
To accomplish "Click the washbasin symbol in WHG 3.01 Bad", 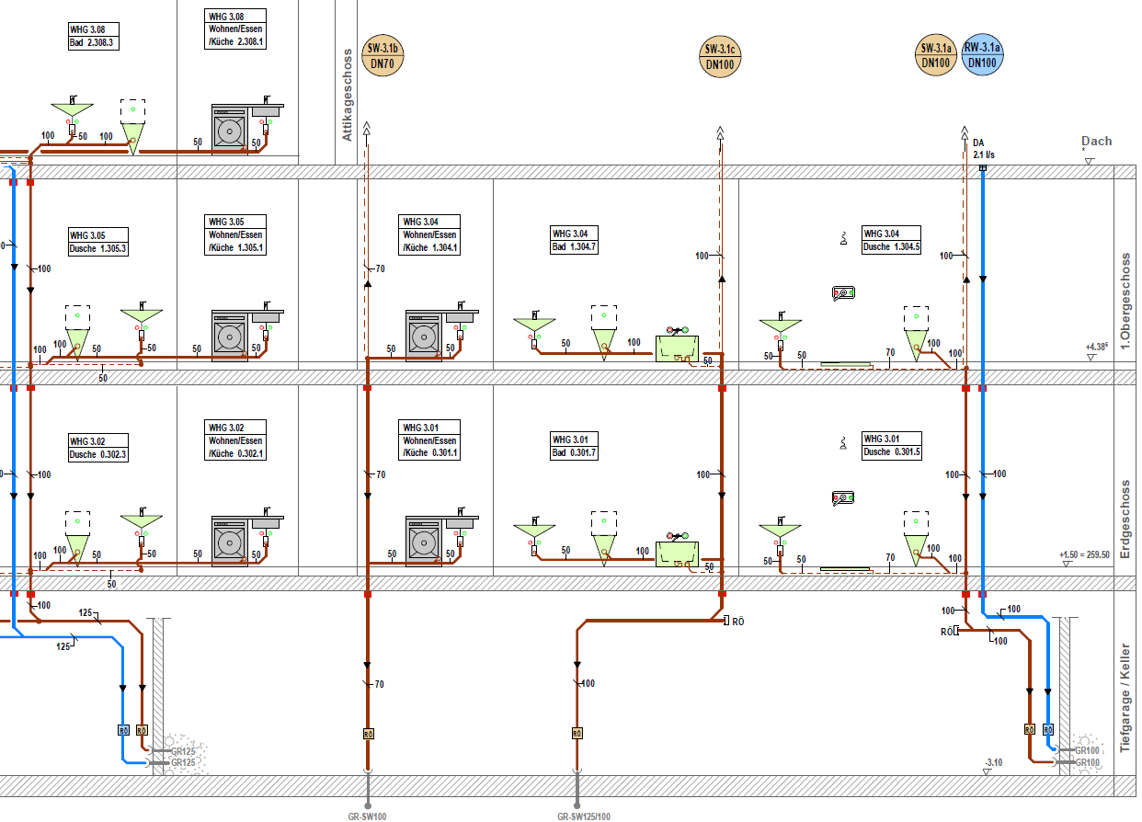I will [x=532, y=531].
